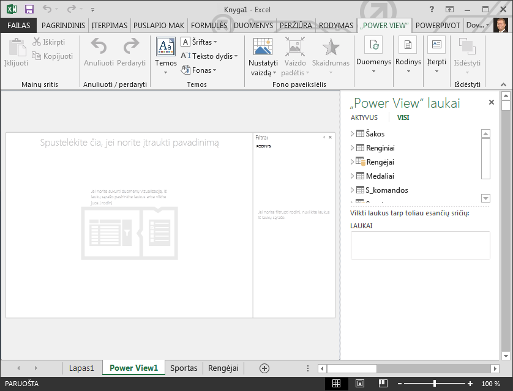Expand the S_komandos table

point(353,190)
